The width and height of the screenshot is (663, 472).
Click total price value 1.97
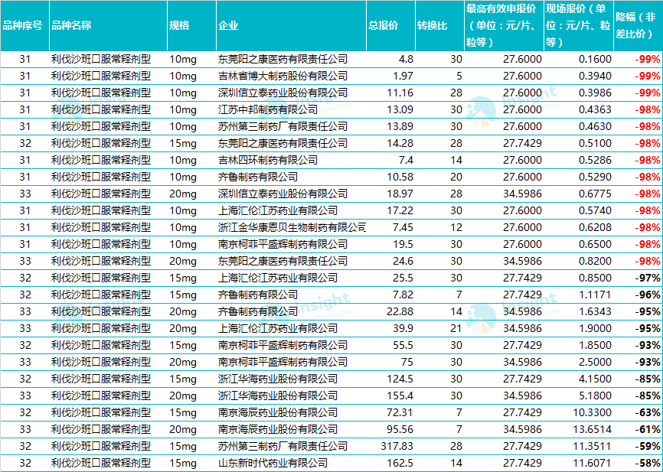coord(403,76)
